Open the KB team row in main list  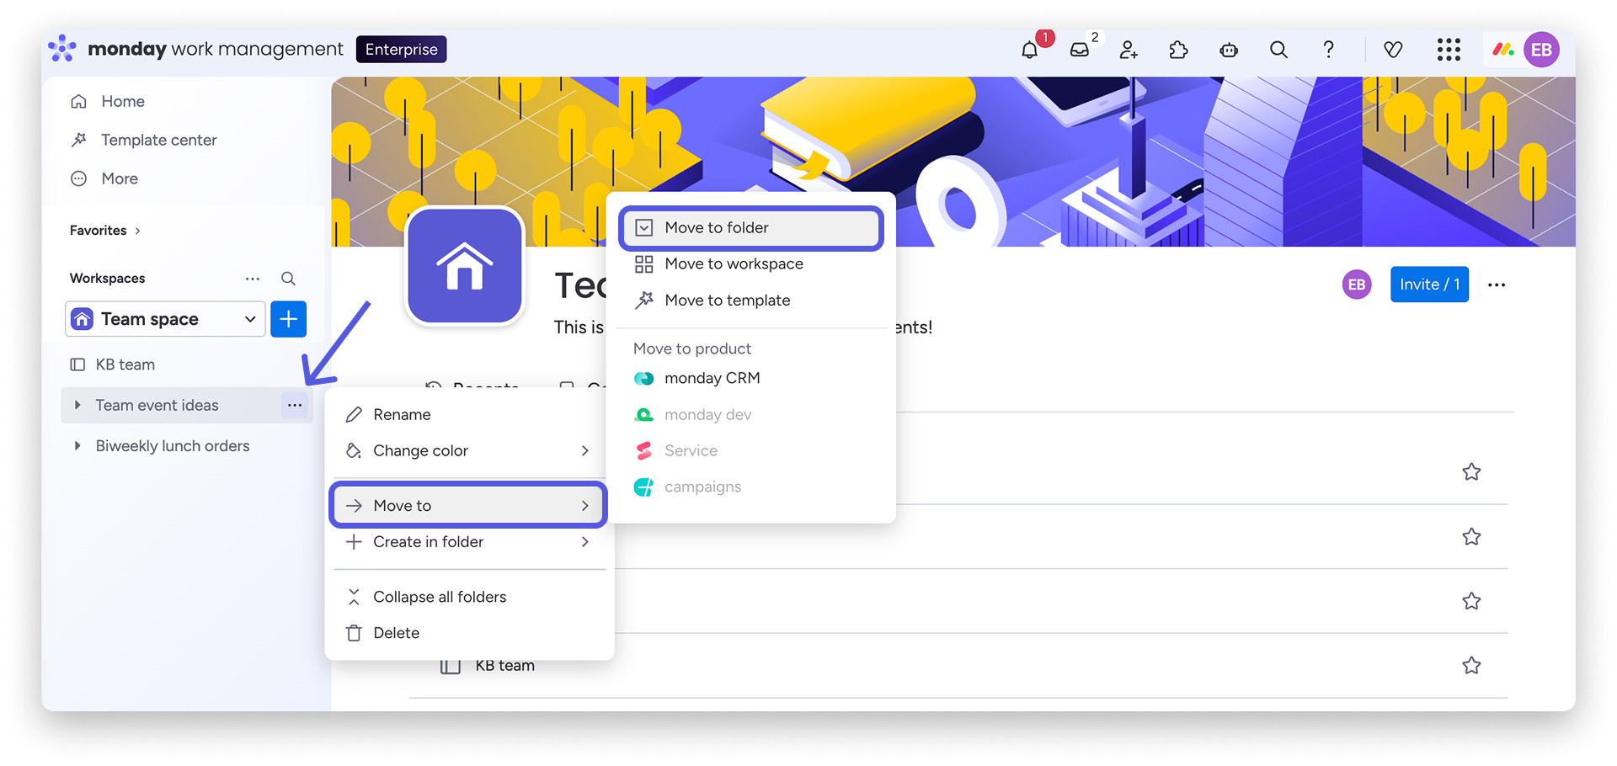point(504,666)
